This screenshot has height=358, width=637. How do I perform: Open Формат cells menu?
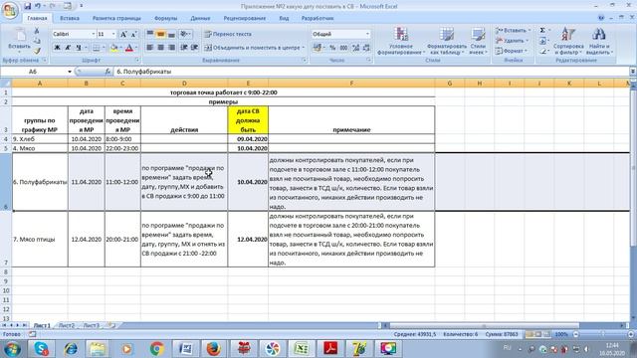511,51
